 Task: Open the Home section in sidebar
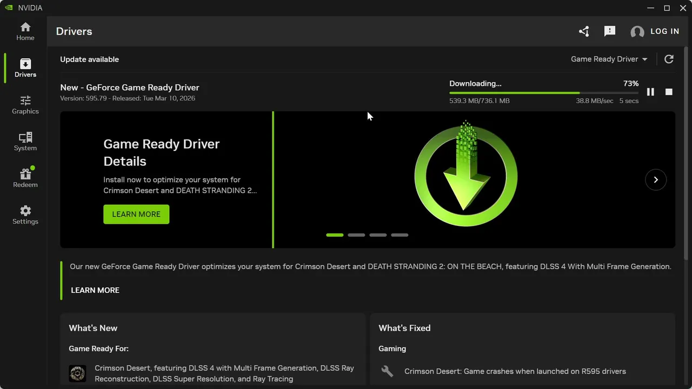click(x=25, y=31)
